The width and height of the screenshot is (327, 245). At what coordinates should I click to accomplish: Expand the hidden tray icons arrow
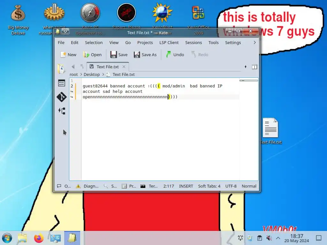(x=278, y=238)
